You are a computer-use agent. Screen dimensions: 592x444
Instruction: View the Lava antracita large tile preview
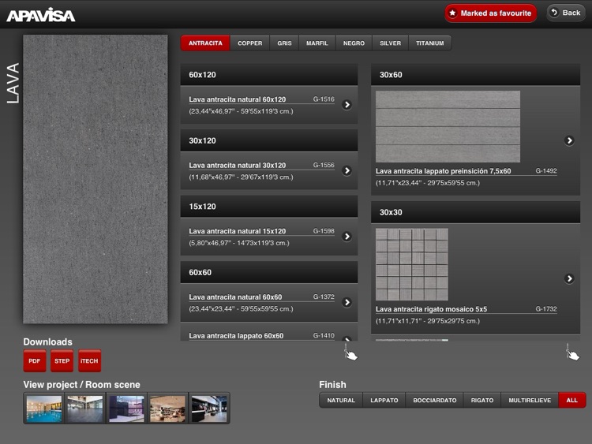(x=96, y=179)
